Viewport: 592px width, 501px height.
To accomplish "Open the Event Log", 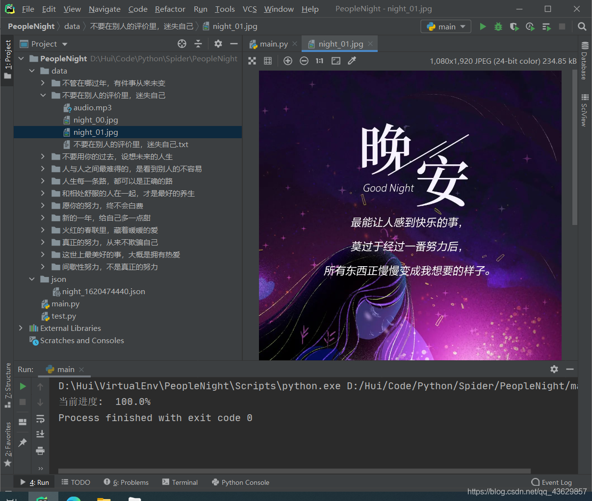I will [x=551, y=482].
